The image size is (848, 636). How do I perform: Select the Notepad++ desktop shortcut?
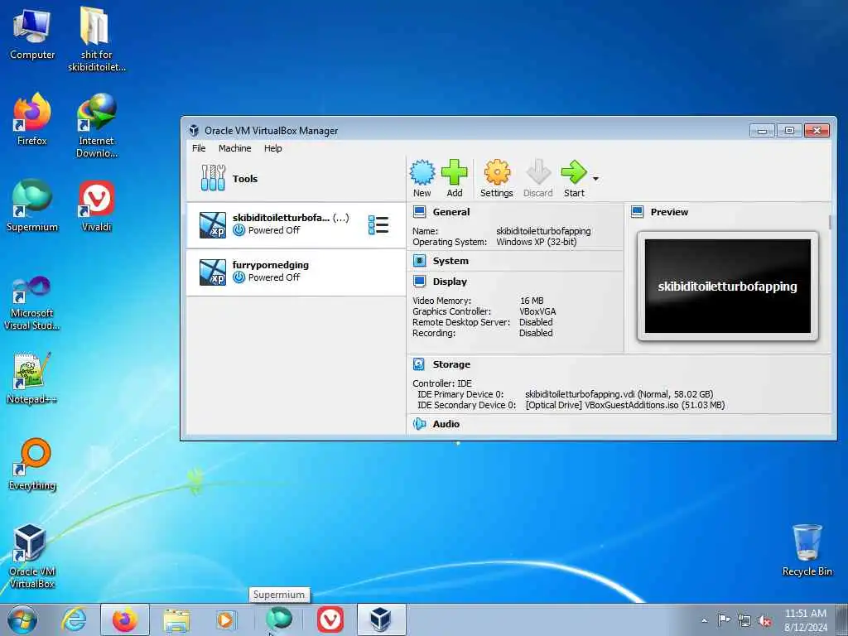click(x=32, y=378)
